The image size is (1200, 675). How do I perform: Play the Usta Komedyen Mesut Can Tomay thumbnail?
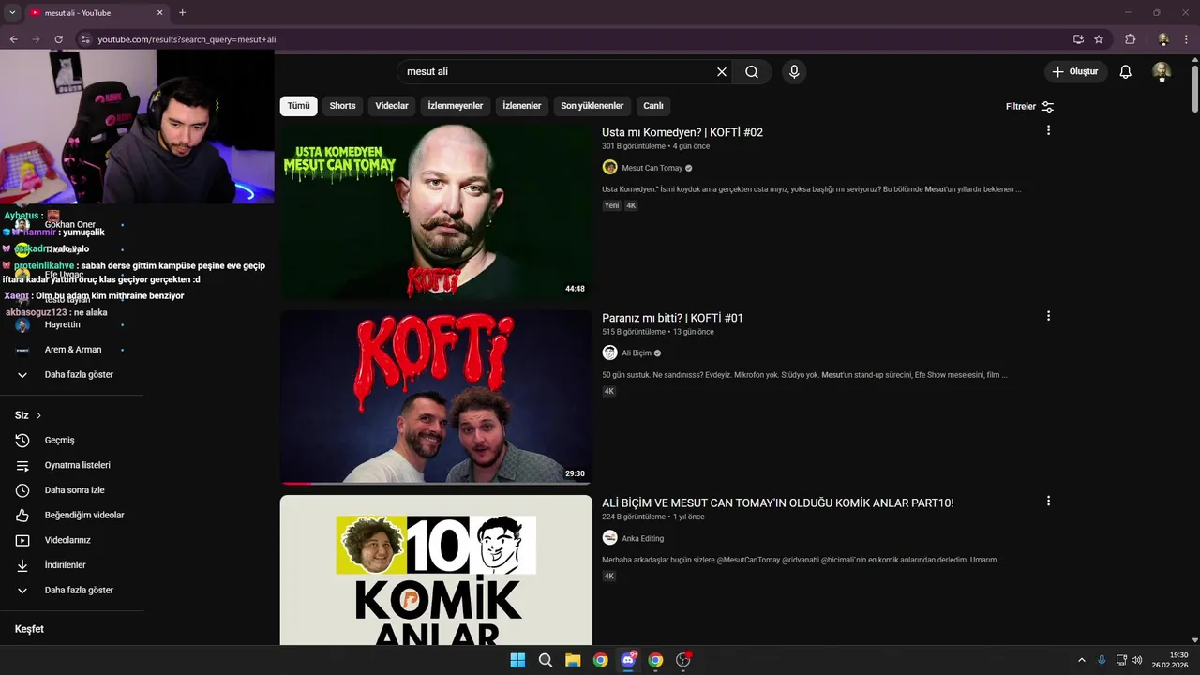436,212
